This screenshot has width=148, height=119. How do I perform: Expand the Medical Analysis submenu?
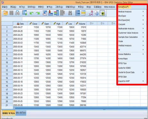[x=131, y=12]
